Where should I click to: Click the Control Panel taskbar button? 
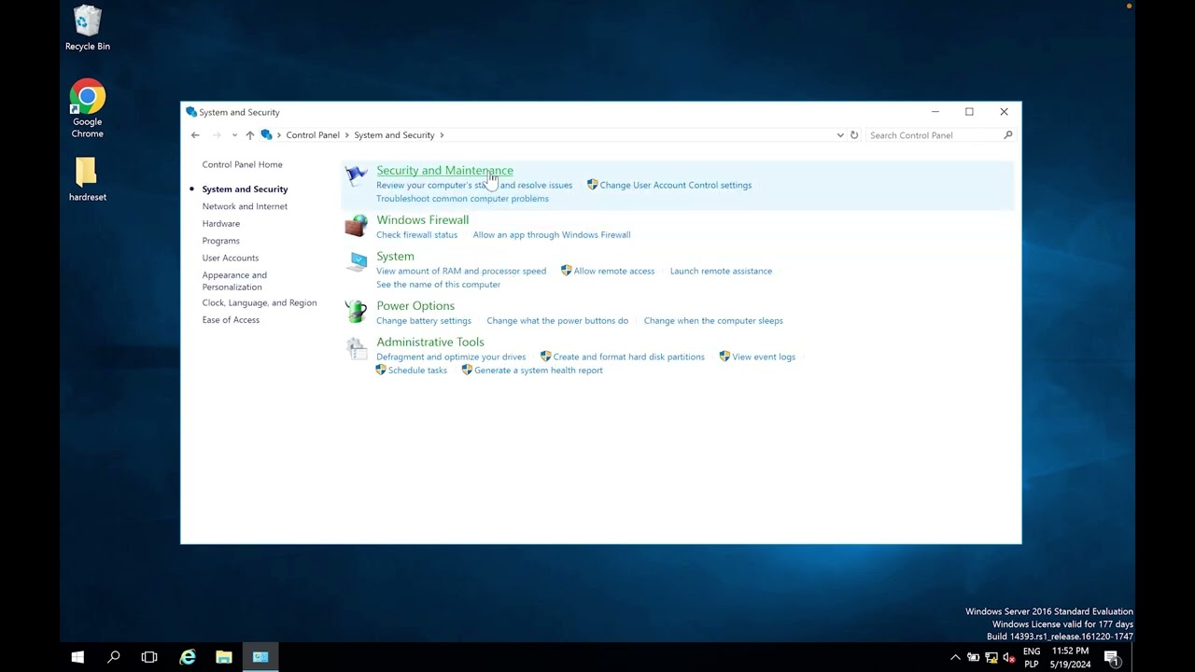click(260, 657)
